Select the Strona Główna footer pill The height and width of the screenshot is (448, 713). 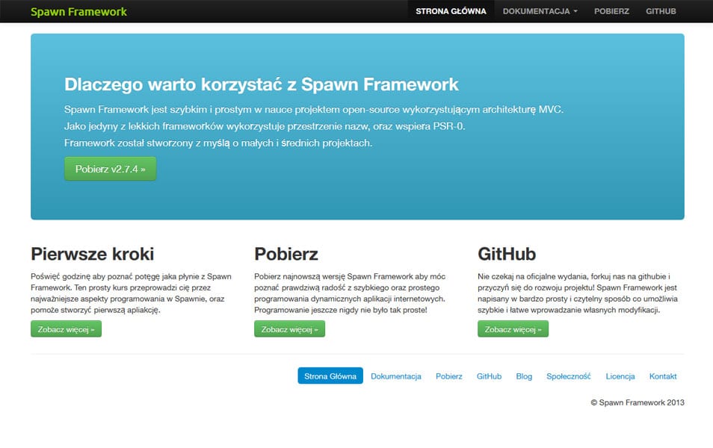[330, 376]
